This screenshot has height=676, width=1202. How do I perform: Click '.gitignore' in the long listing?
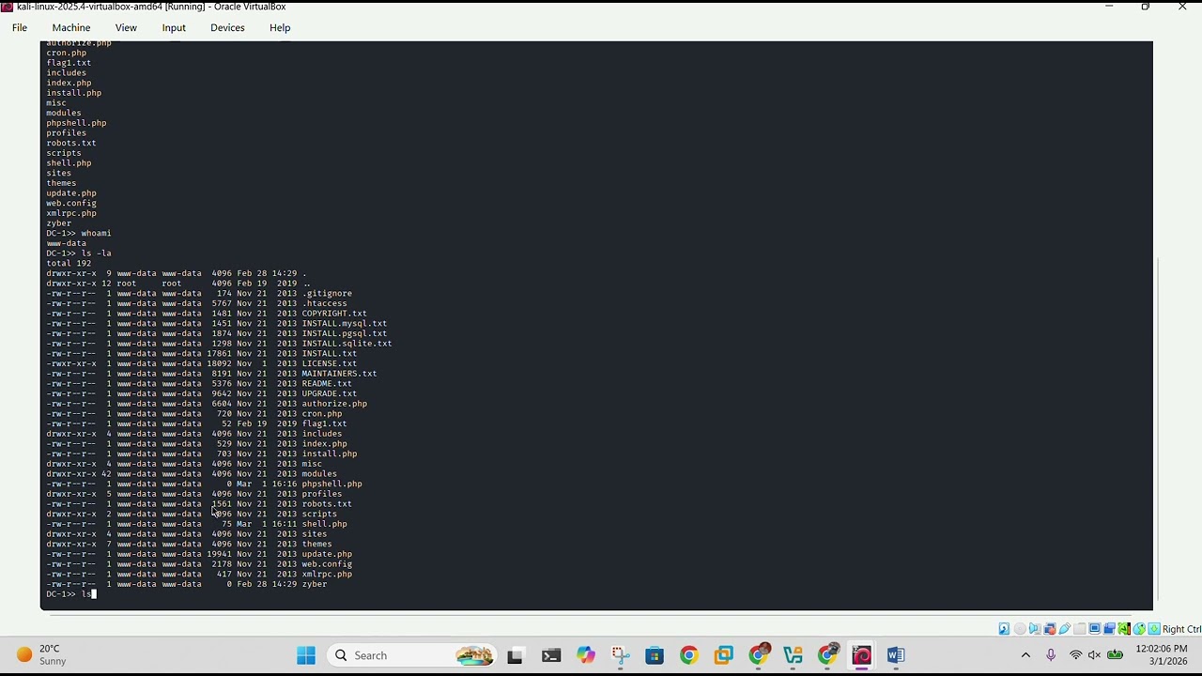click(x=327, y=293)
